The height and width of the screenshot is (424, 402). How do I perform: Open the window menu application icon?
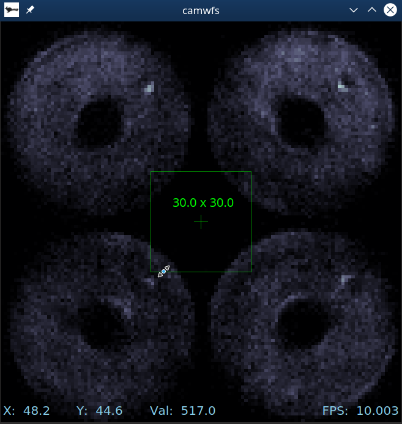pyautogui.click(x=12, y=10)
